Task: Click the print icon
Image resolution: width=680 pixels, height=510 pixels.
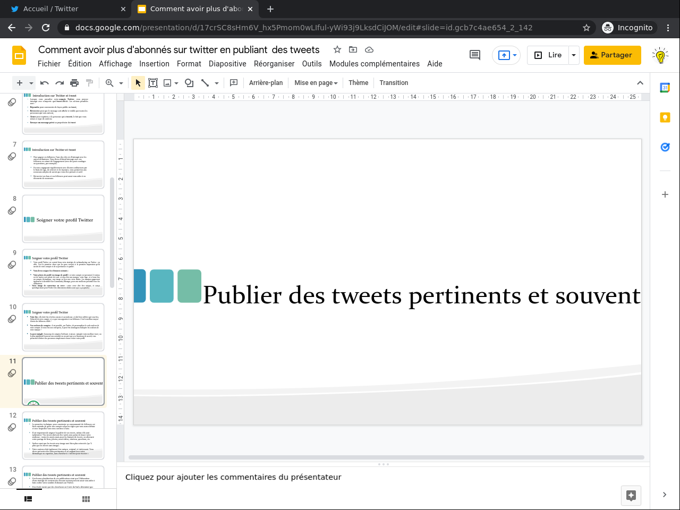Action: click(x=74, y=83)
